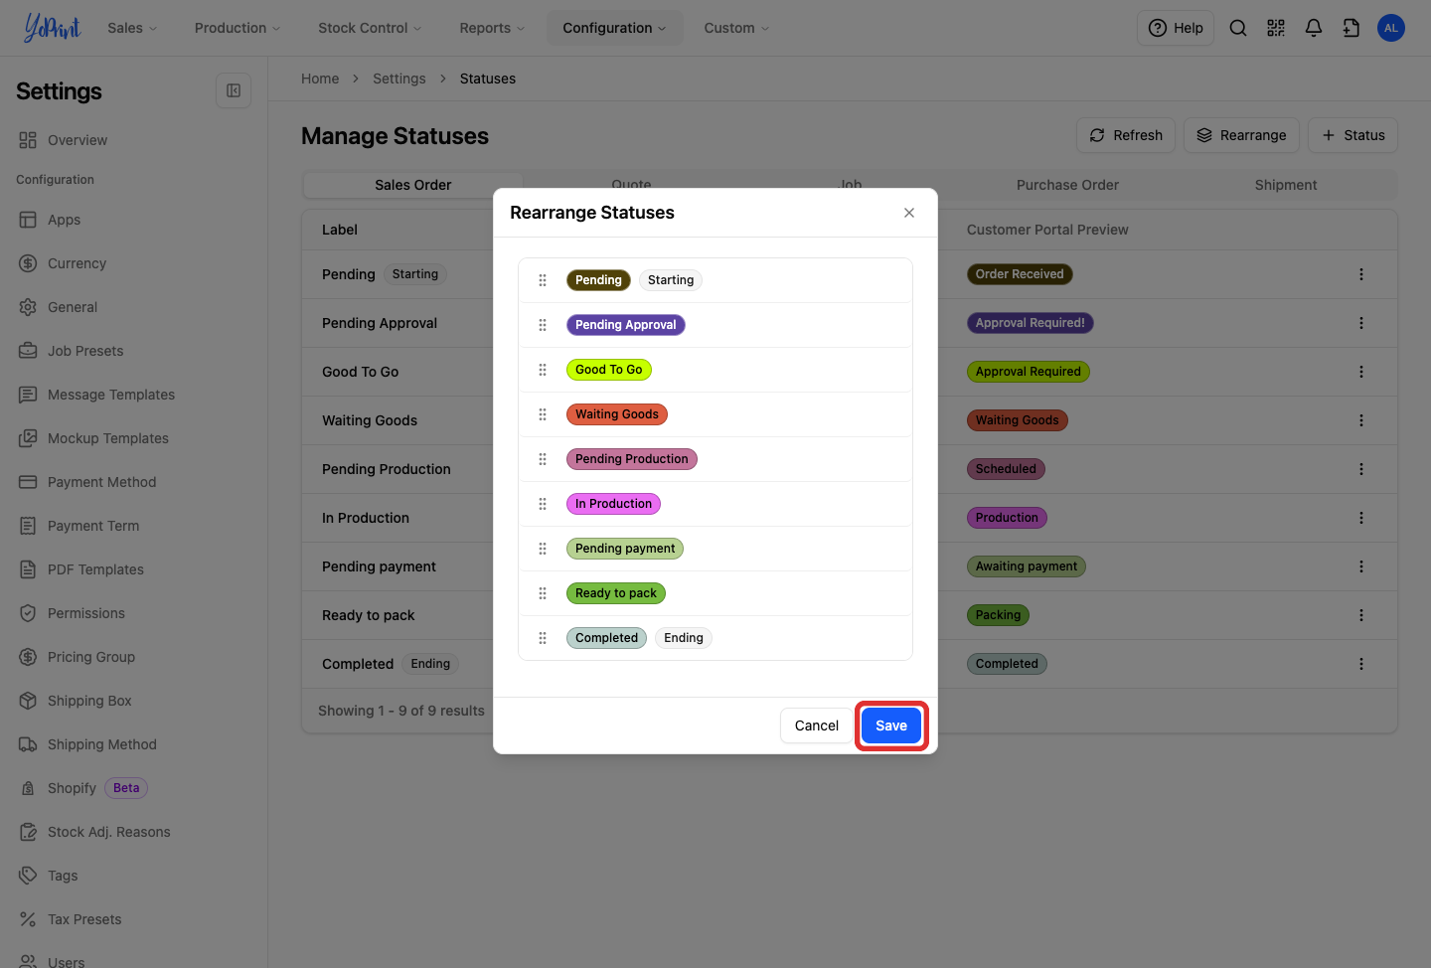Expand the Production menu
The height and width of the screenshot is (968, 1431).
[238, 28]
